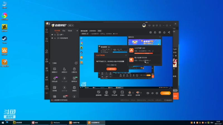Collapse the left panel with arrow beside toolbox
The height and width of the screenshot is (125, 223).
pos(50,63)
